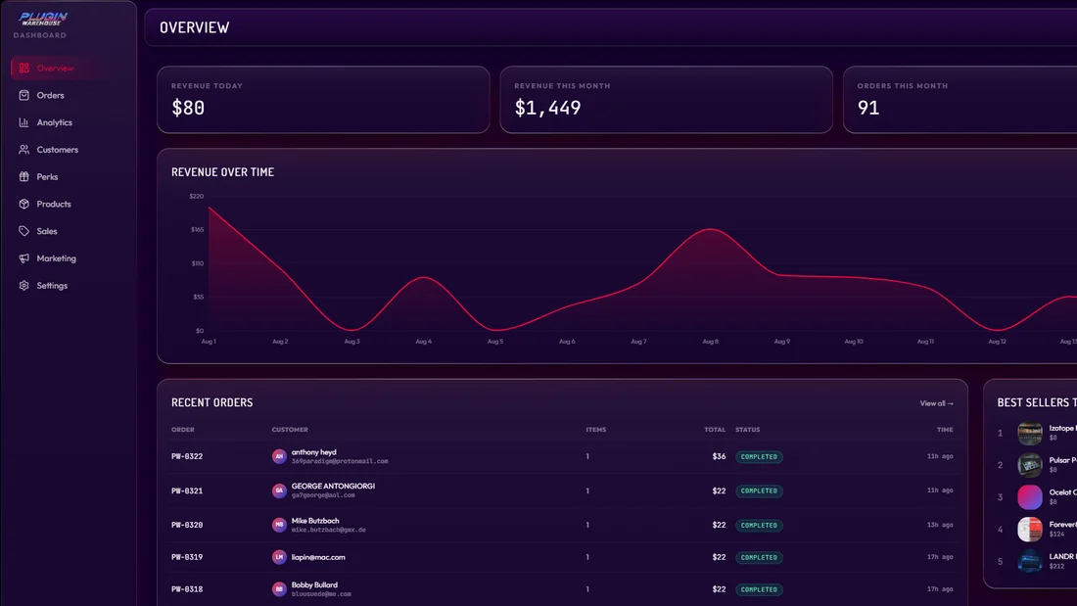The width and height of the screenshot is (1077, 606).
Task: Click liapin@mac.com avatar
Action: tap(279, 557)
